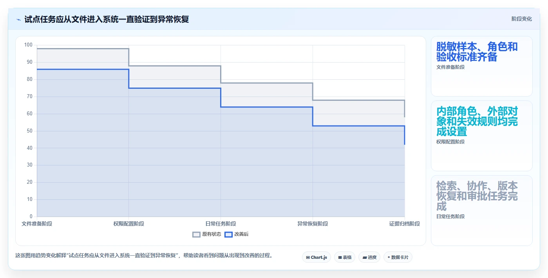Select the Chart.js tag chip
The width and height of the screenshot is (548, 278).
click(317, 257)
